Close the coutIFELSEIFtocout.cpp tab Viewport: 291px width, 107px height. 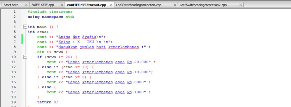(111, 5)
